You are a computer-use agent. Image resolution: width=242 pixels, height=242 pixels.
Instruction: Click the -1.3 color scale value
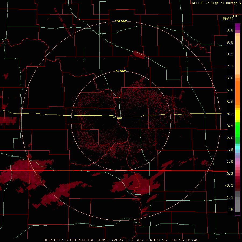[x=229, y=197]
